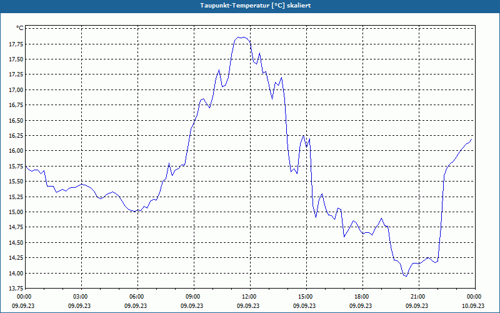Click the 17,75 y-axis value

[x=16, y=44]
